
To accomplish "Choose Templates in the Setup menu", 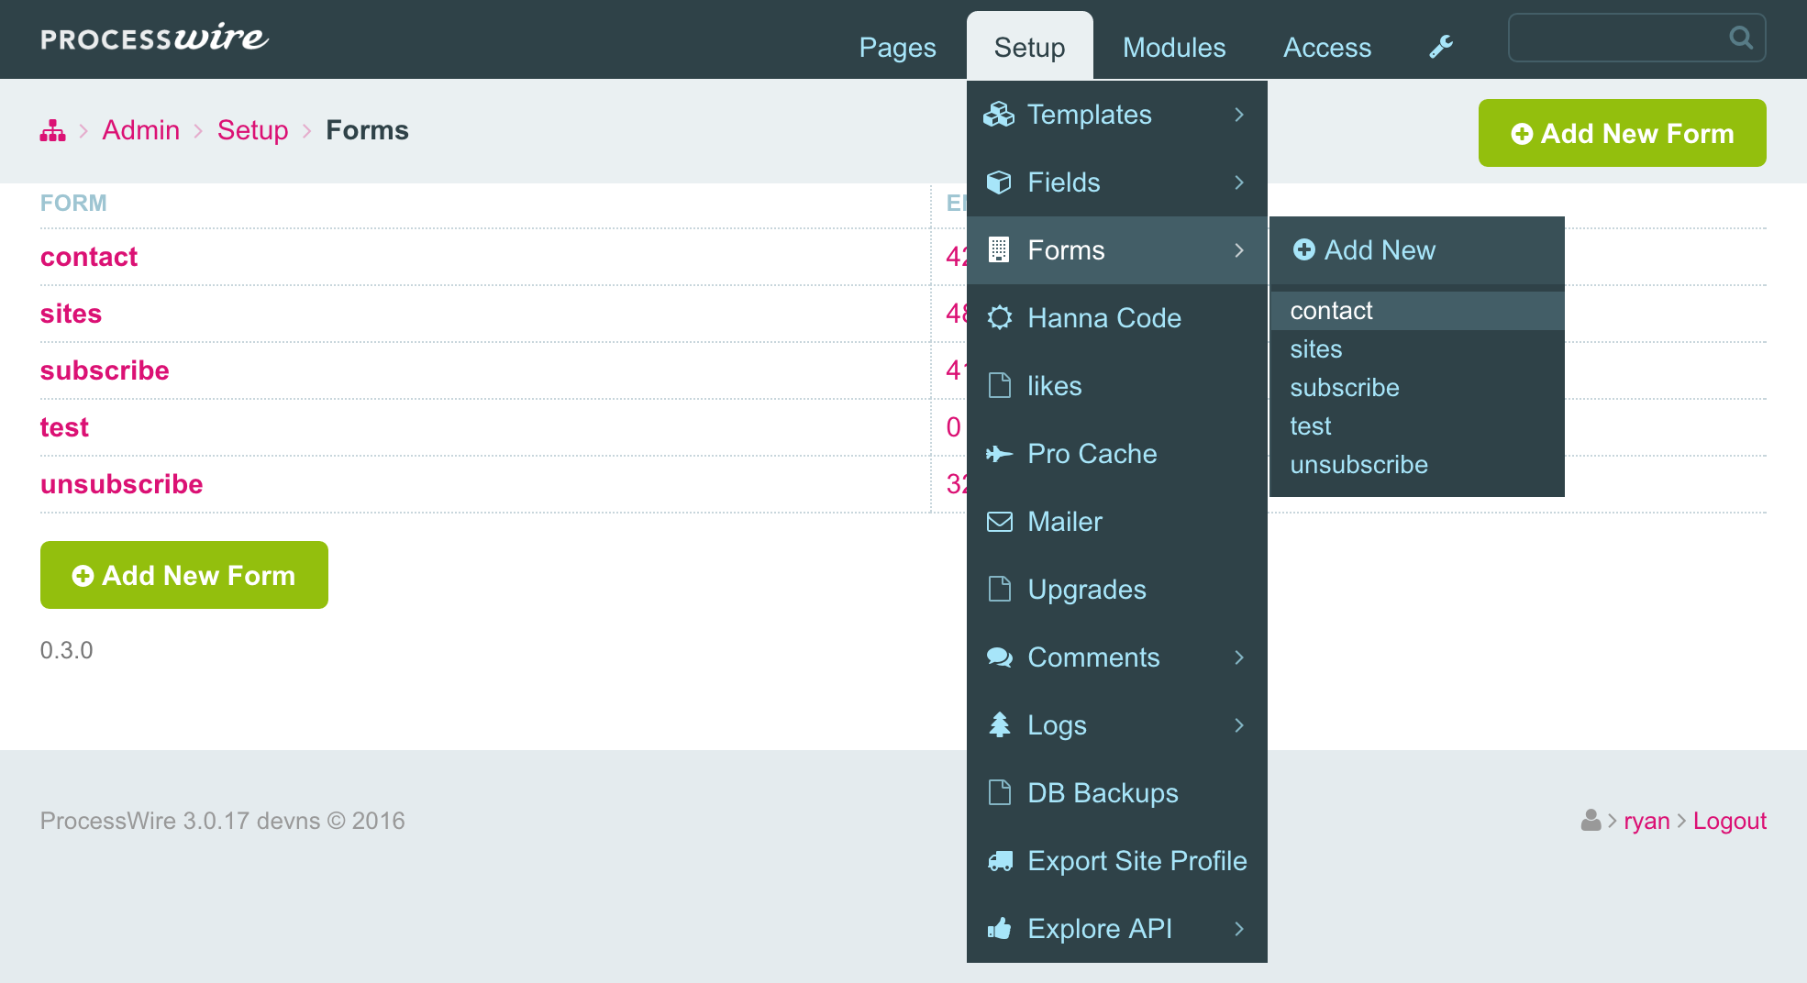I will click(x=1117, y=115).
